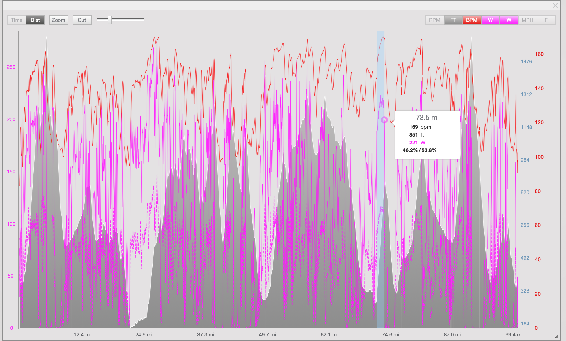Click the smoothing slider handle
Screen dimensions: 566x341
coord(110,20)
